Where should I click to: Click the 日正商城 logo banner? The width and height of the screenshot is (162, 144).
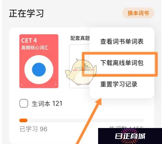point(130,136)
